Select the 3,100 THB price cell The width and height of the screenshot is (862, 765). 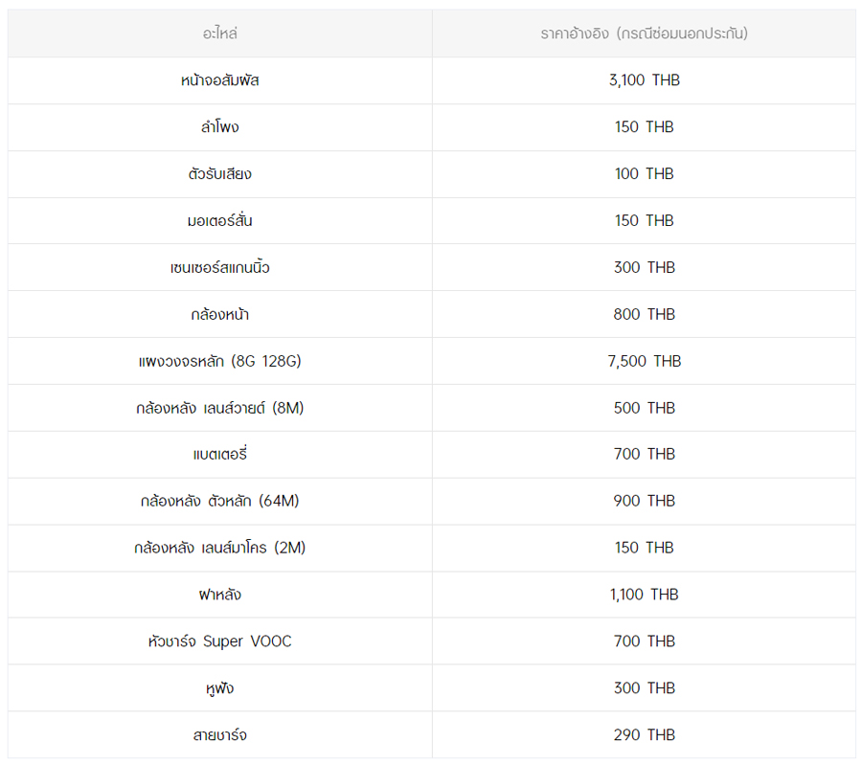point(644,80)
